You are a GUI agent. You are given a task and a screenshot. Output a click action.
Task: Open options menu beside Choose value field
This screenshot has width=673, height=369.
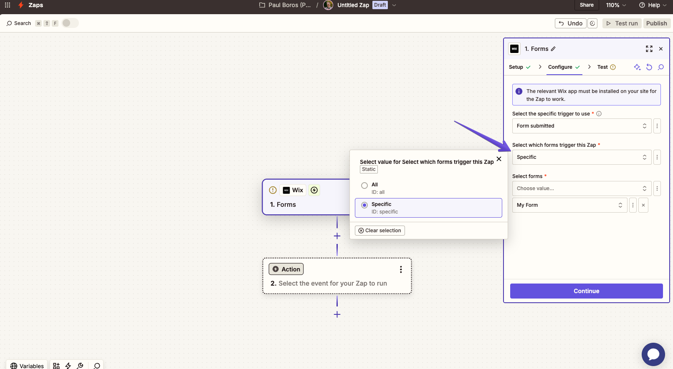pos(657,188)
